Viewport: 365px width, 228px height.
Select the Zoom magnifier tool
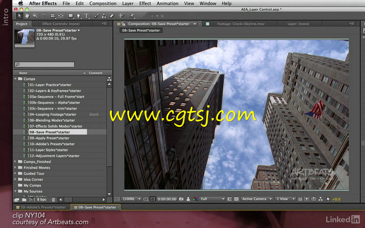pyautogui.click(x=35, y=16)
